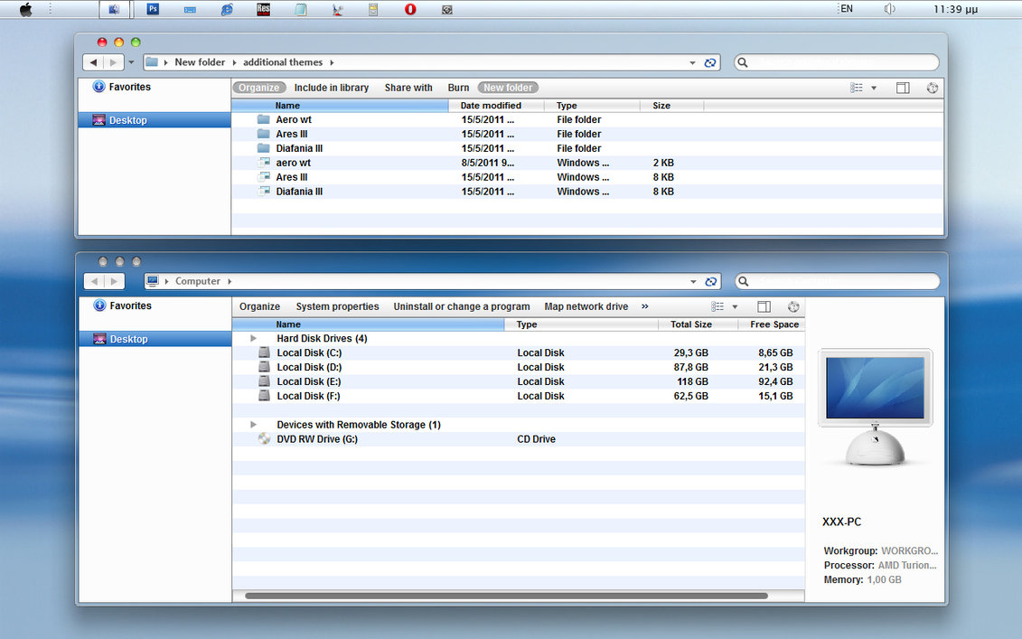Click the volume speaker icon in system tray
This screenshot has height=639, width=1022.
[890, 9]
